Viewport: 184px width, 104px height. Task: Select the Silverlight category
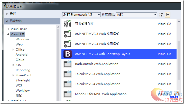pyautogui.click(x=23, y=80)
